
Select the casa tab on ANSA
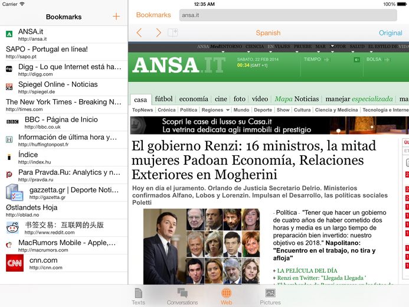(140, 100)
